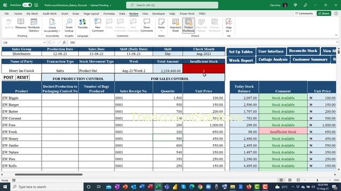
Task: Select the pink Insufficient Stock comment cell
Action: 283,132
